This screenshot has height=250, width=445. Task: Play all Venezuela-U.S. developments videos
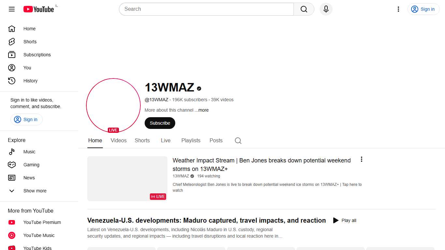pyautogui.click(x=345, y=220)
